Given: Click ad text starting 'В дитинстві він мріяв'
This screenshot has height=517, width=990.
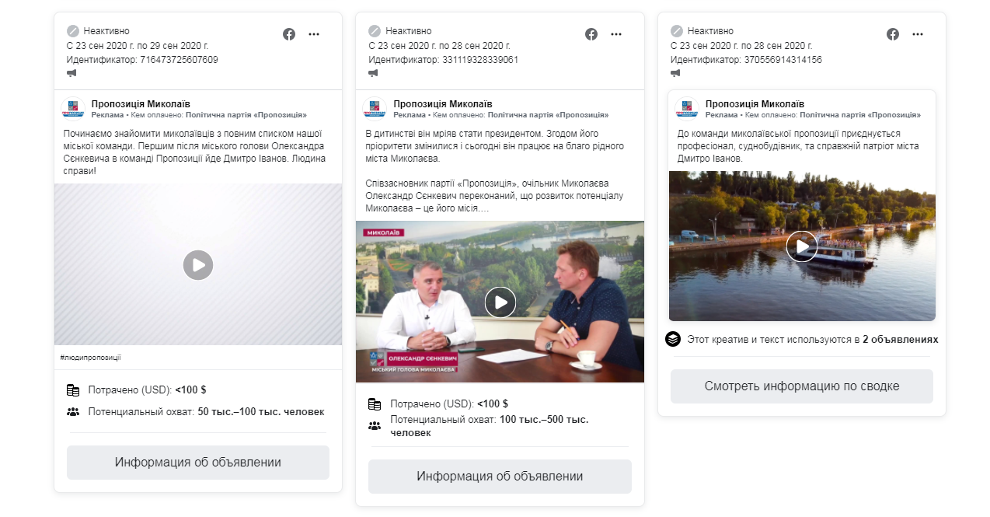Looking at the screenshot, I should click(x=494, y=146).
